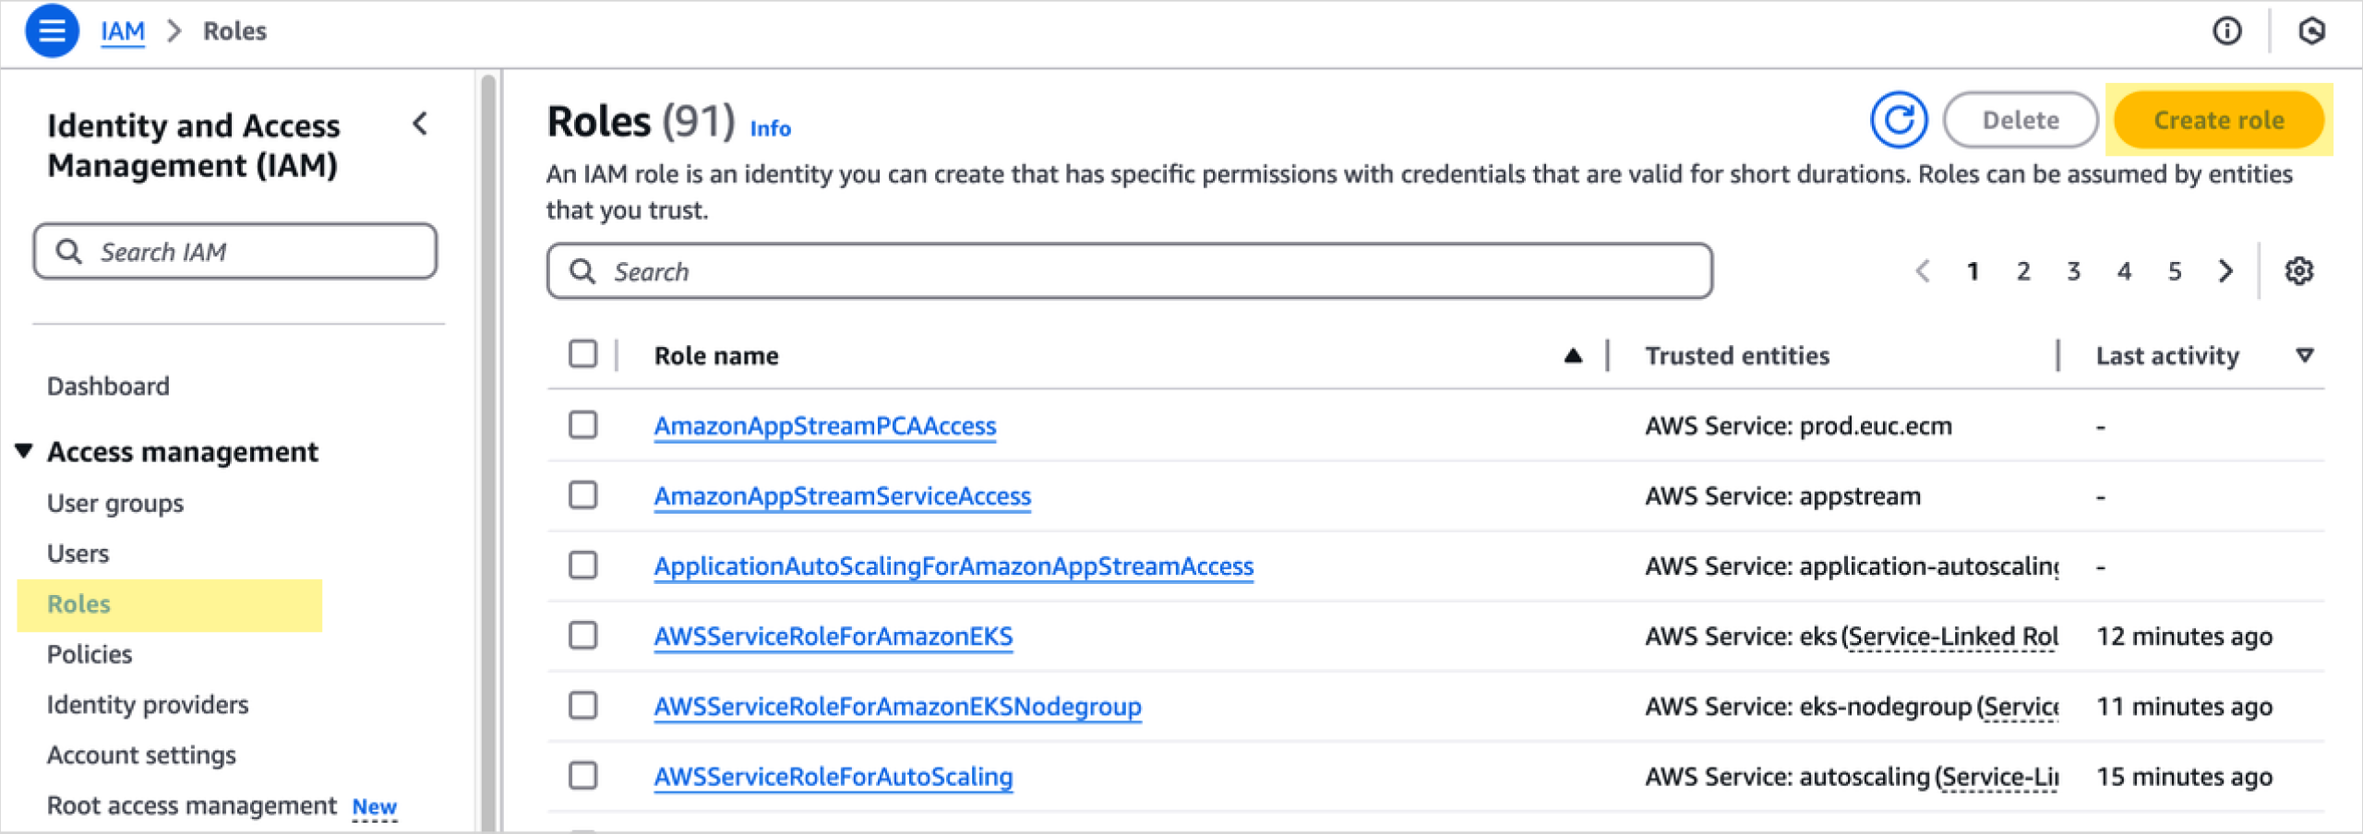Viewport: 2363px width, 834px height.
Task: Go to previous page of roles
Action: pos(1923,271)
